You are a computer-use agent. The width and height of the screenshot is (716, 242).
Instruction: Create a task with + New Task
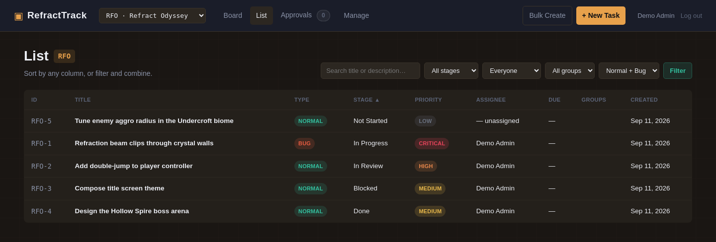(x=601, y=15)
